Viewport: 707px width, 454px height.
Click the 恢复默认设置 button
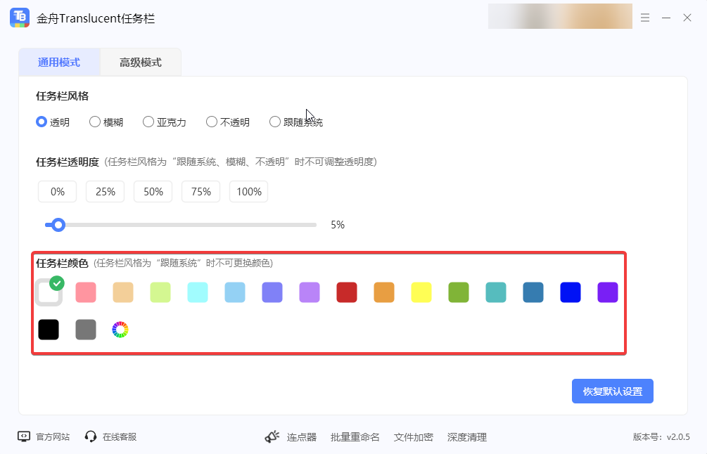tap(612, 391)
